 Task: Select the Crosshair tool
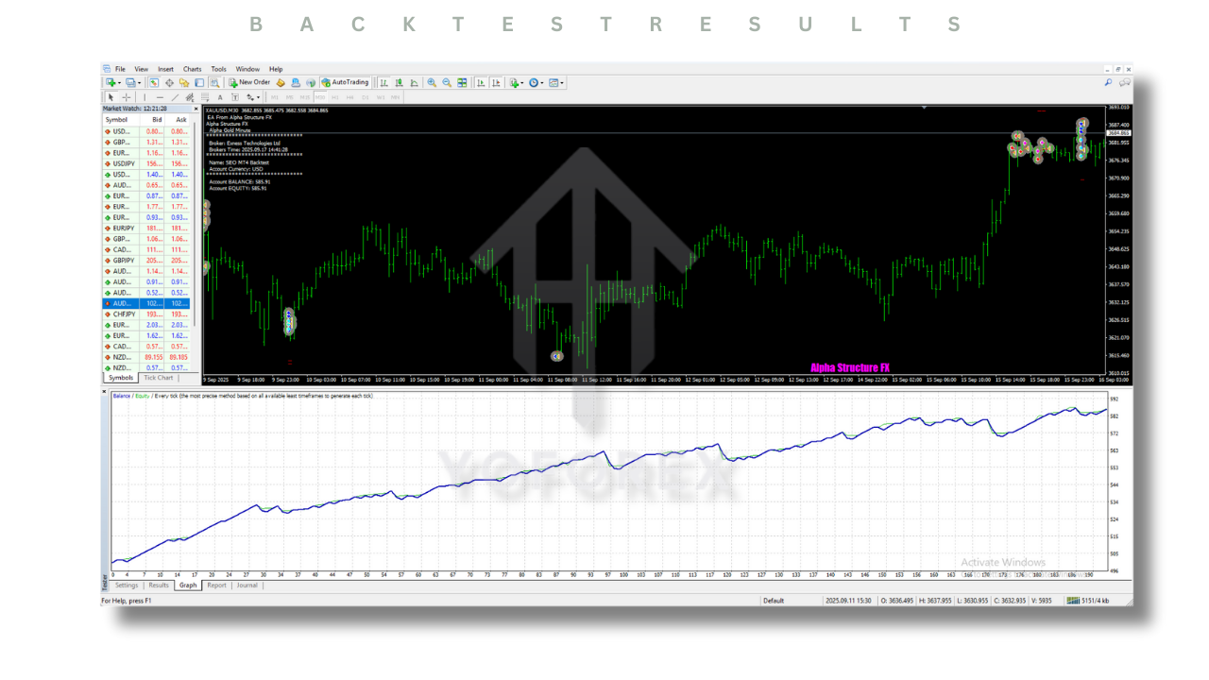pyautogui.click(x=127, y=97)
